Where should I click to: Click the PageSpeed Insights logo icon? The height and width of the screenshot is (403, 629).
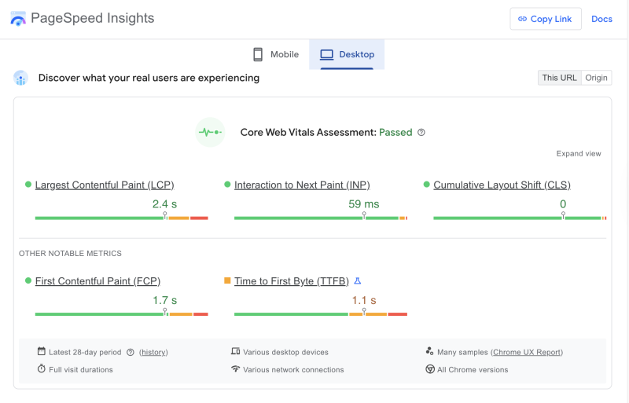pyautogui.click(x=18, y=19)
